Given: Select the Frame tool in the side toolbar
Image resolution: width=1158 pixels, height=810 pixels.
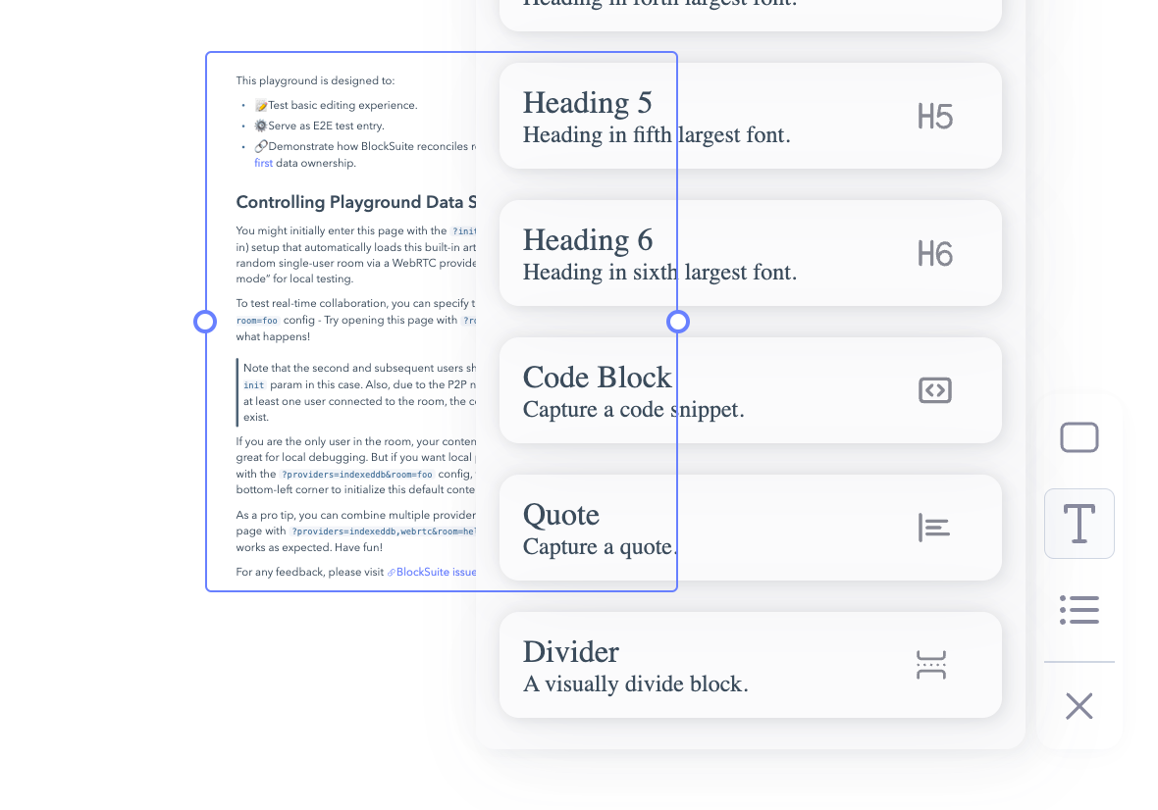Looking at the screenshot, I should point(1079,437).
